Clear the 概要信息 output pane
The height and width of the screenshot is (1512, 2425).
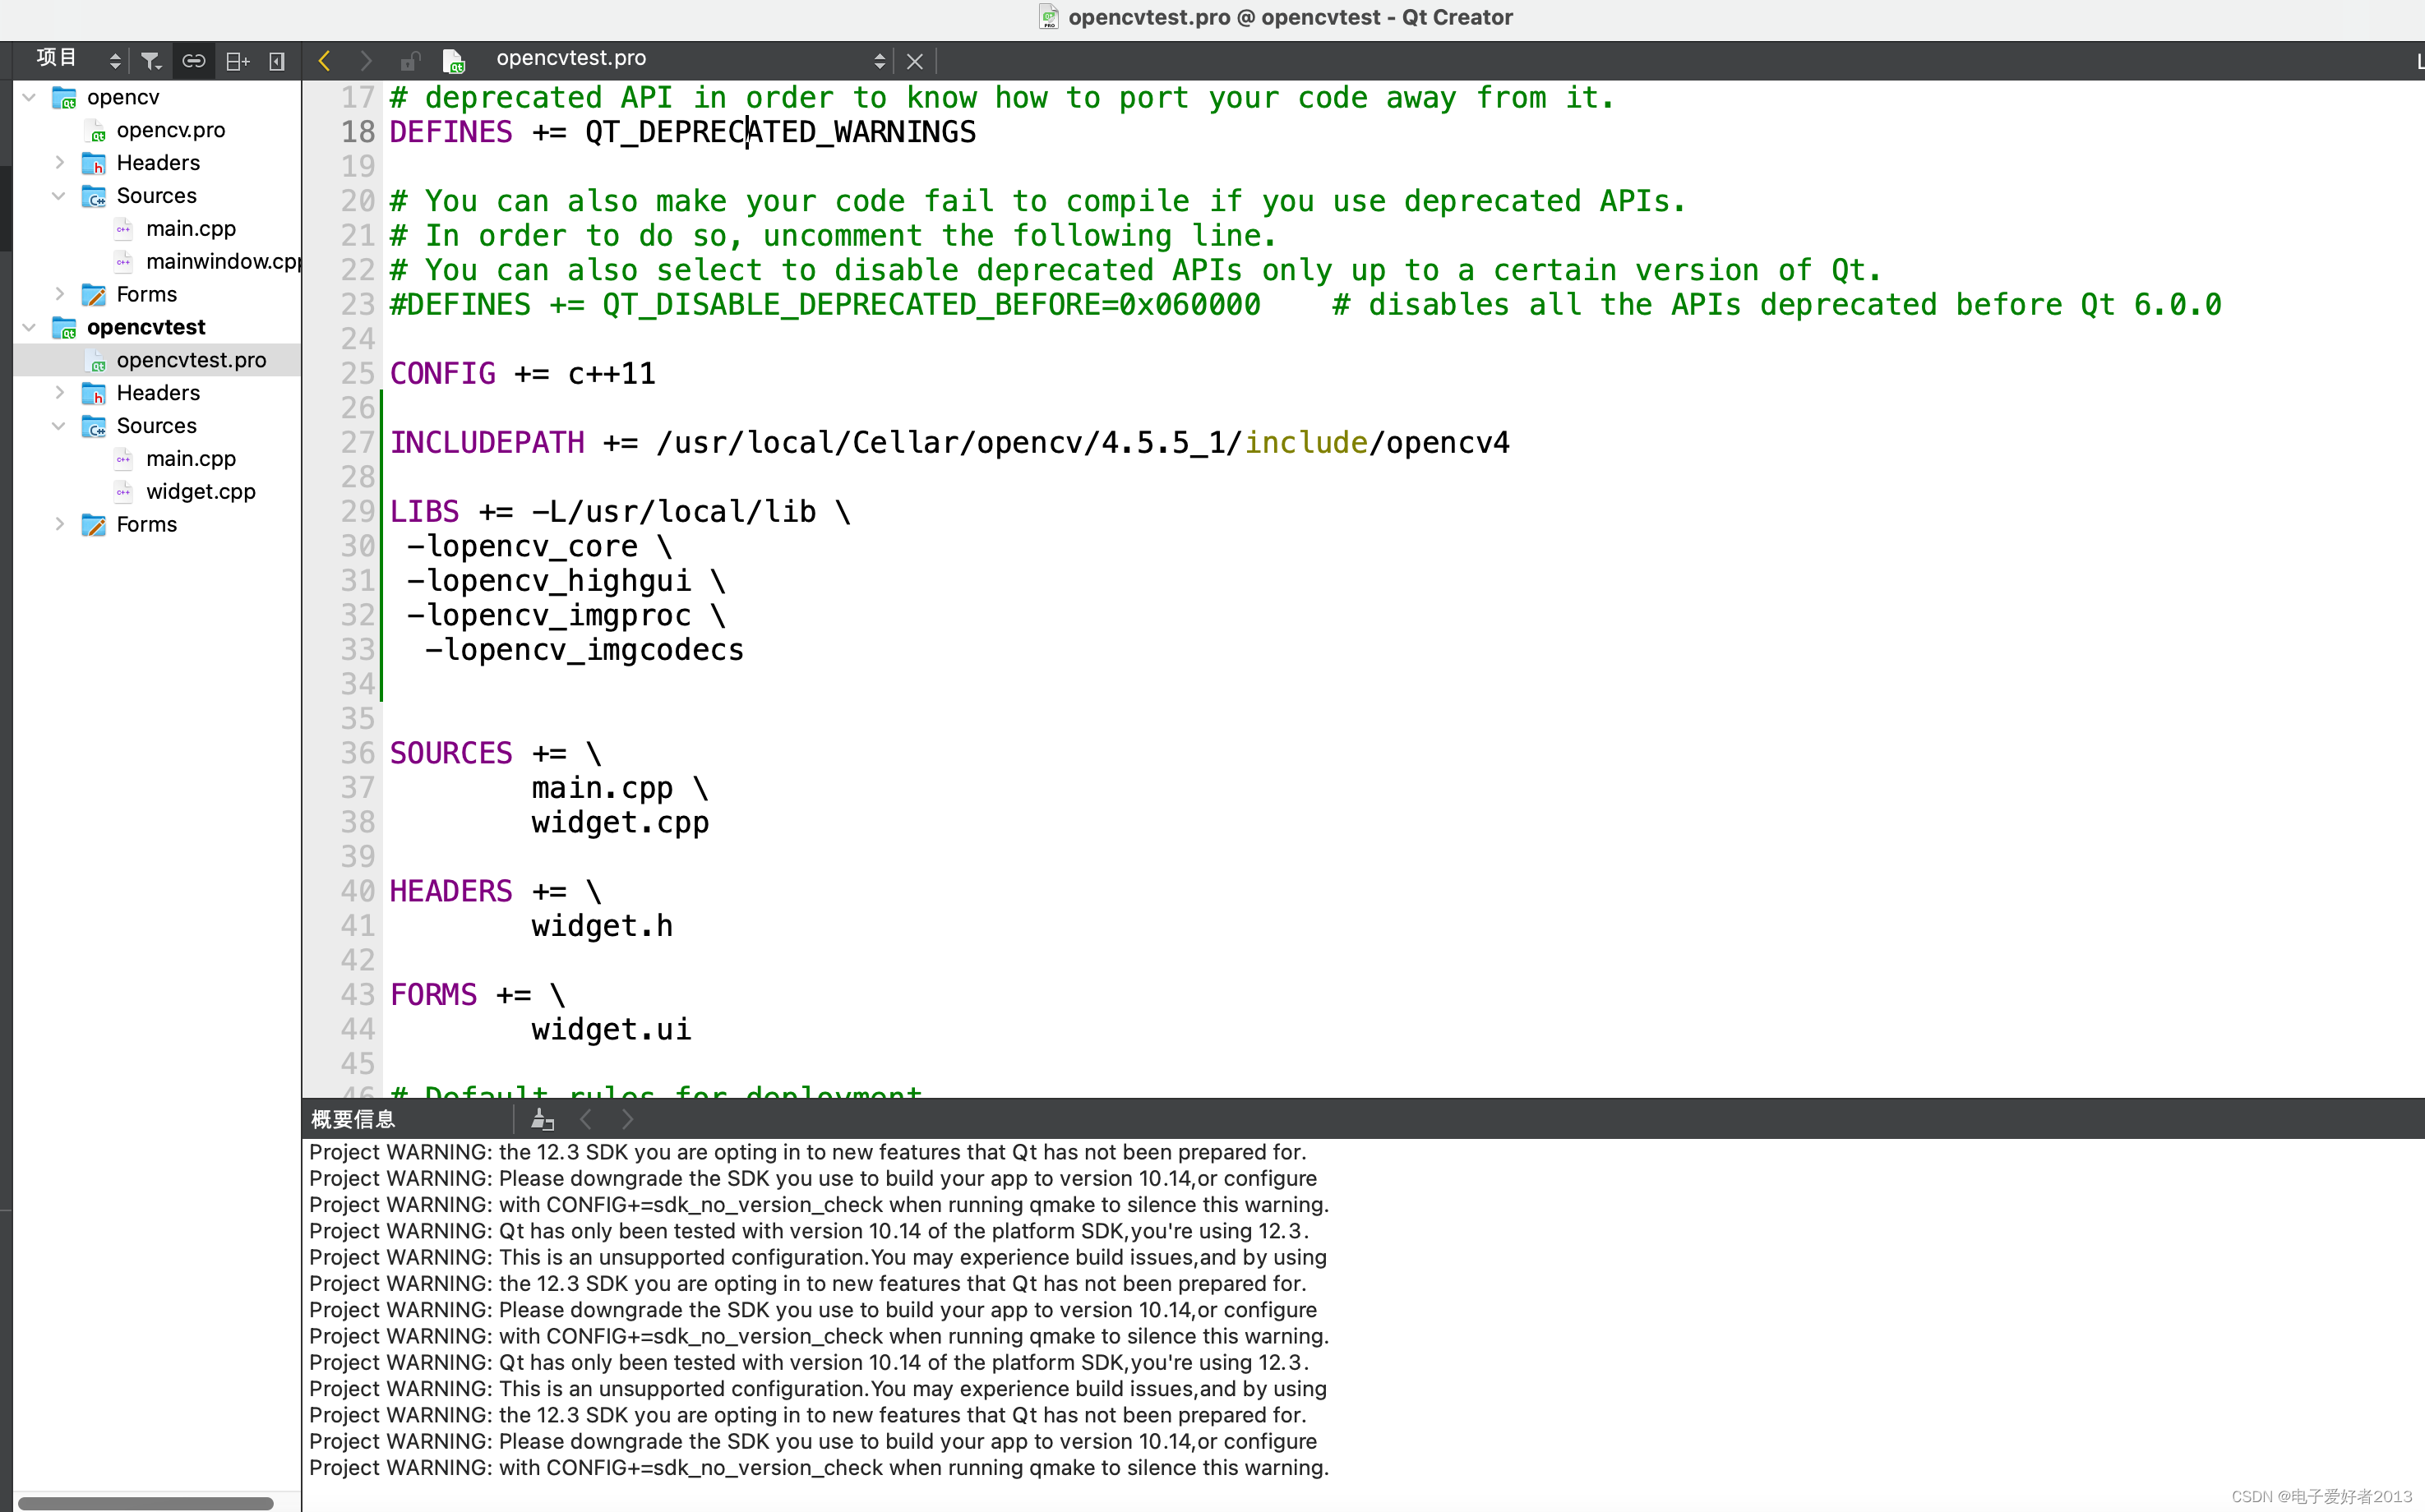[x=543, y=1119]
